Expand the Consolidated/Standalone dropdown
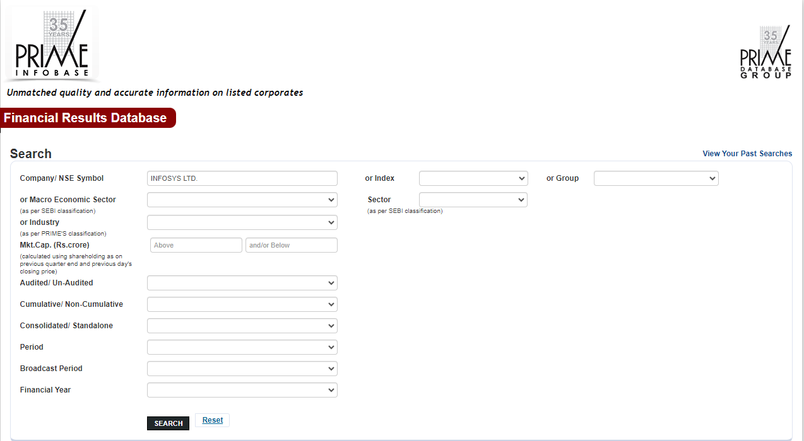This screenshot has width=804, height=441. click(x=242, y=326)
